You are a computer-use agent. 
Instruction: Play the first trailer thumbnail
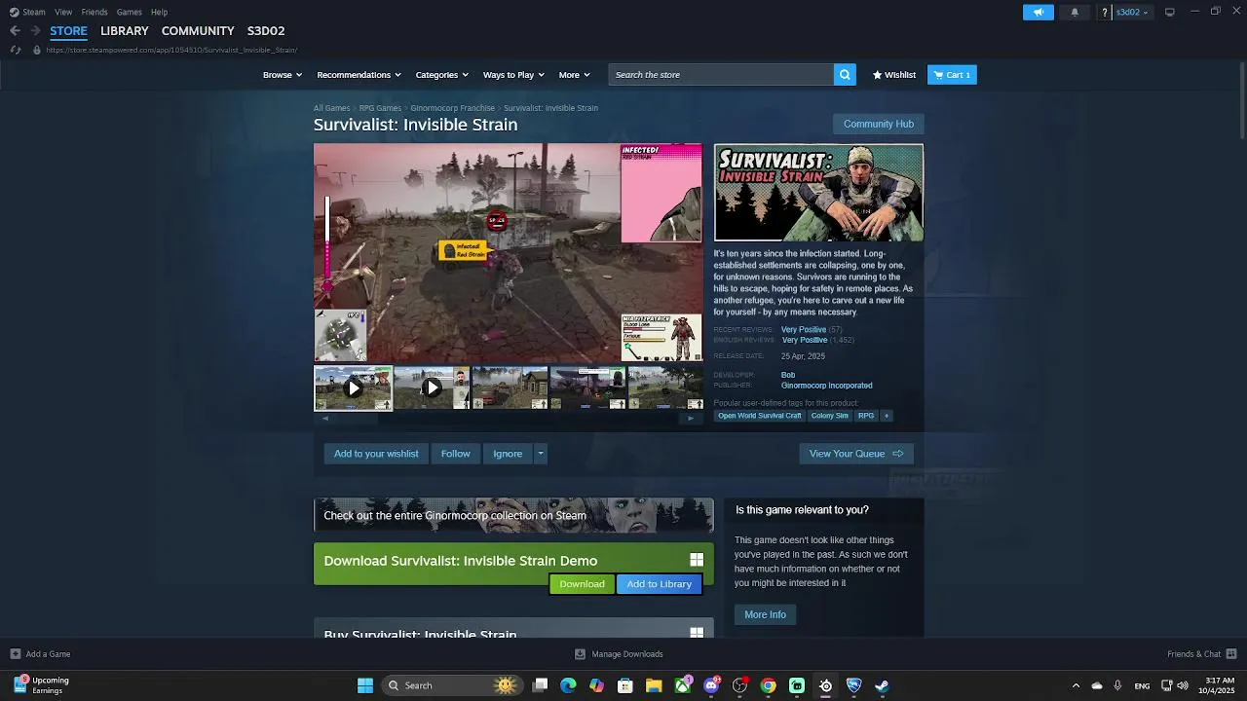pyautogui.click(x=354, y=387)
